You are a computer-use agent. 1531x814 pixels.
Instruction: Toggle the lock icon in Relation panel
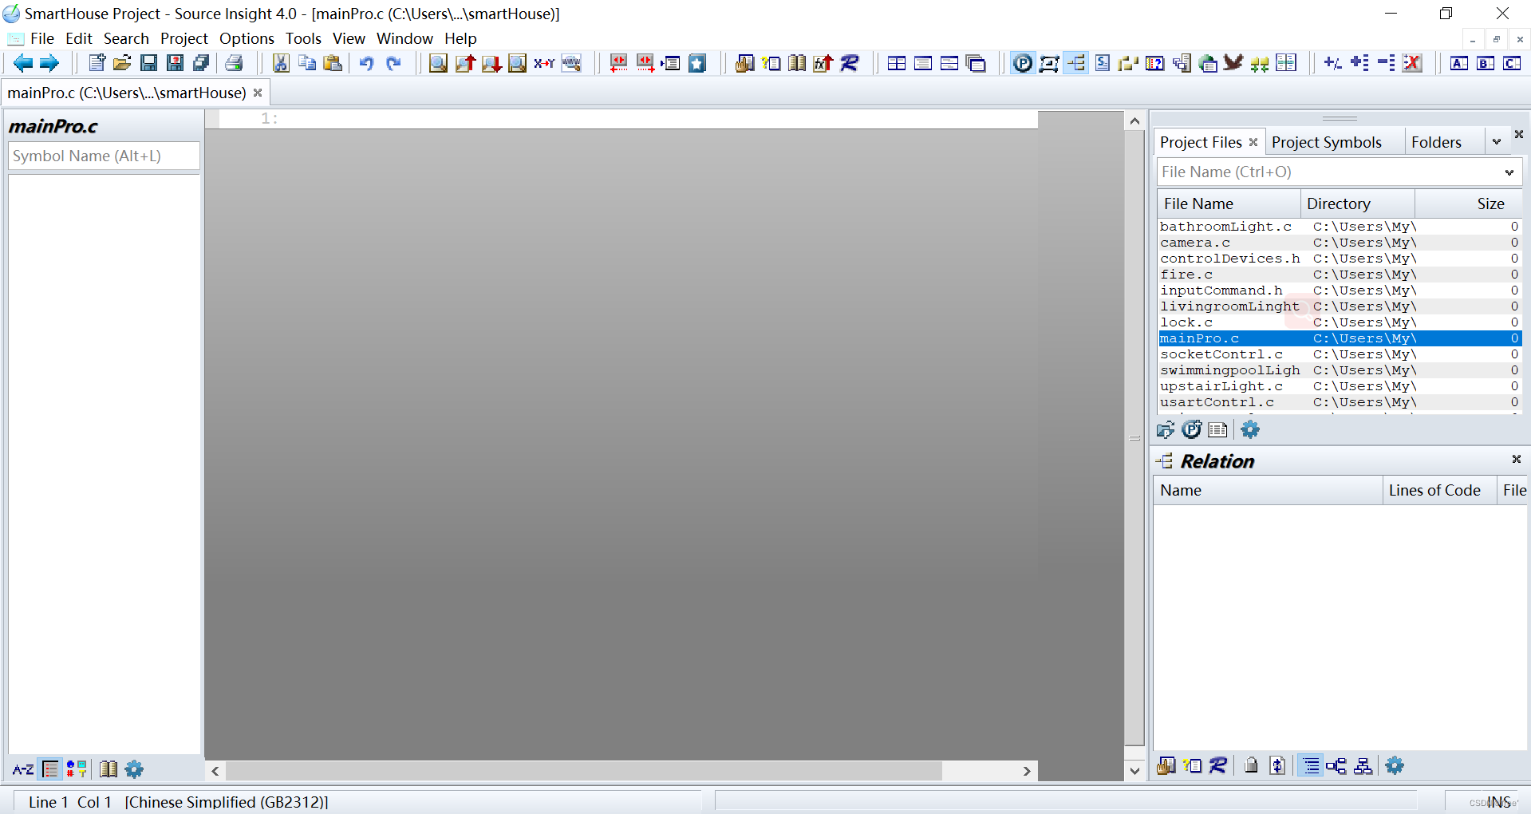tap(1251, 766)
